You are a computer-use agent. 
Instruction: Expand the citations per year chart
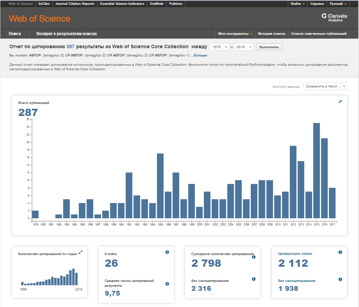(x=81, y=252)
